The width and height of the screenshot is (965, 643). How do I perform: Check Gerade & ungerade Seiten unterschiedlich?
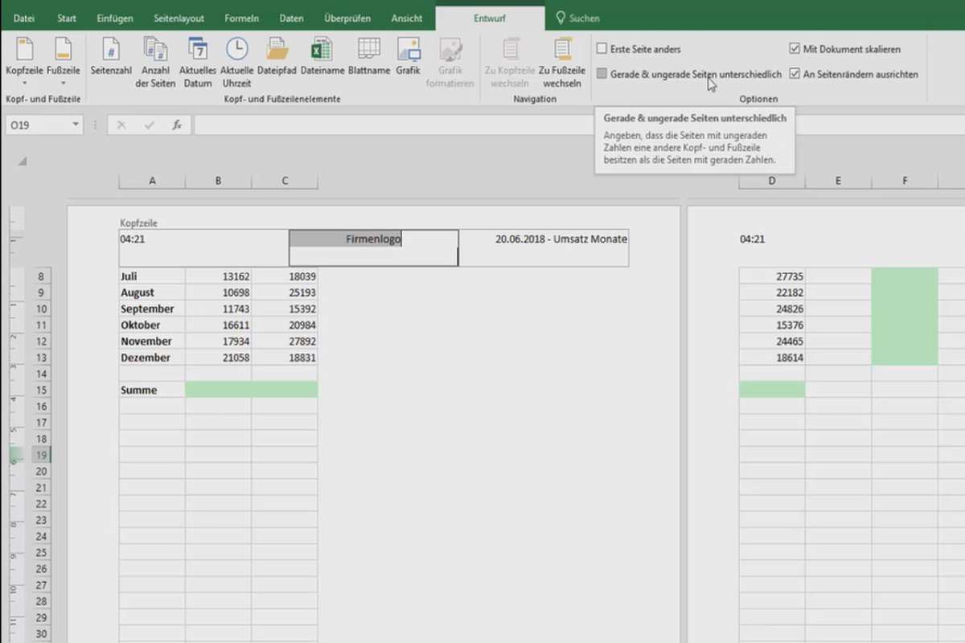602,72
